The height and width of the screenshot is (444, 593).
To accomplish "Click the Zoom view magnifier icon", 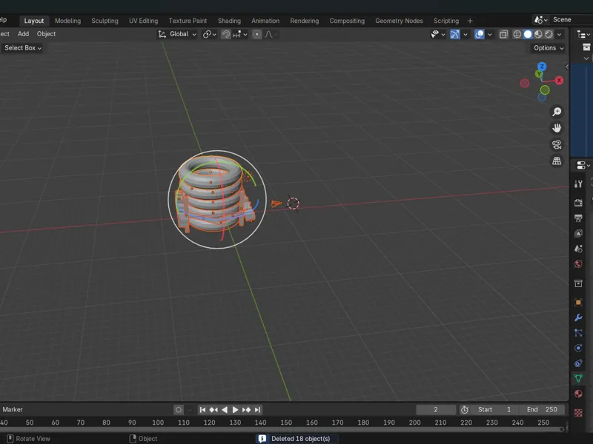I will coord(557,112).
